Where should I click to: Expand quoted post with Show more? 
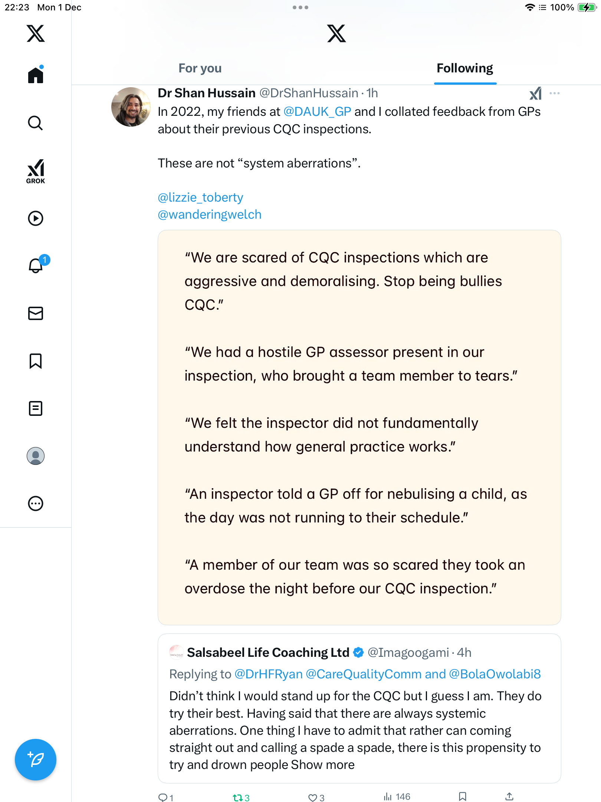coord(323,765)
